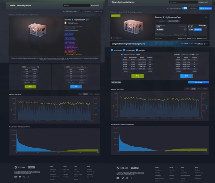The image size is (215, 183).
Task: Open the Container Series #339 link
Action: [x=70, y=28]
